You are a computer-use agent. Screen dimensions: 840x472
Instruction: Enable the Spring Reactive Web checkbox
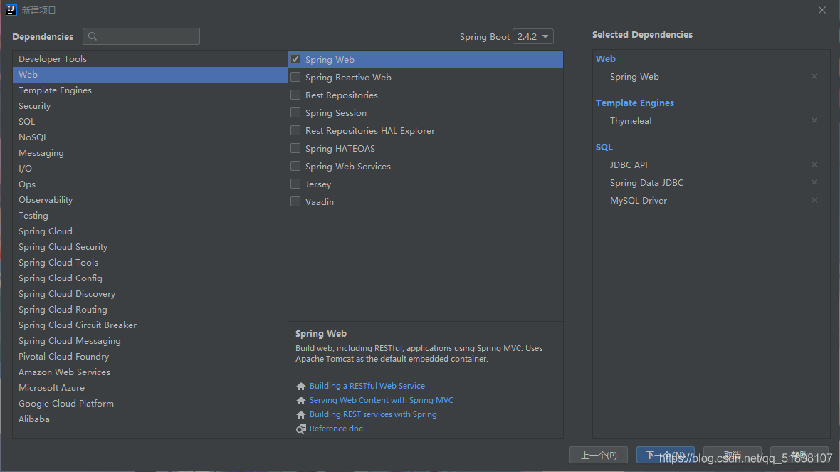coord(295,77)
